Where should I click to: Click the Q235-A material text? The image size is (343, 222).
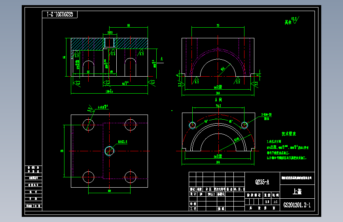coord(262,182)
